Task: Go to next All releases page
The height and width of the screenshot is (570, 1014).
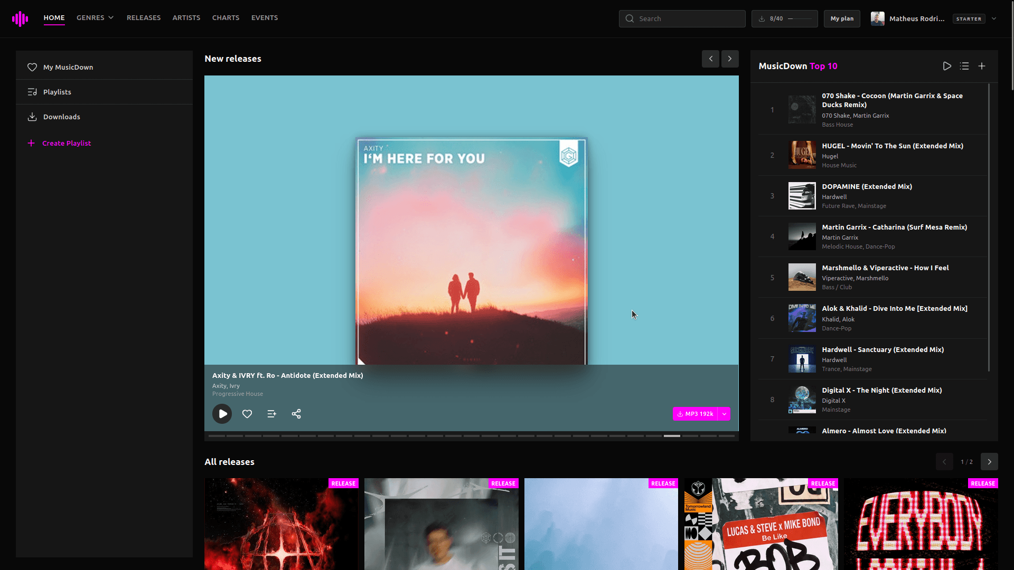Action: coord(989,462)
